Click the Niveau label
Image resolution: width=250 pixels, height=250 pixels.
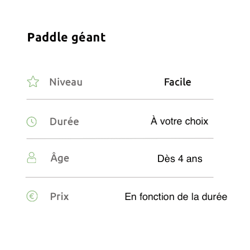[x=66, y=82]
